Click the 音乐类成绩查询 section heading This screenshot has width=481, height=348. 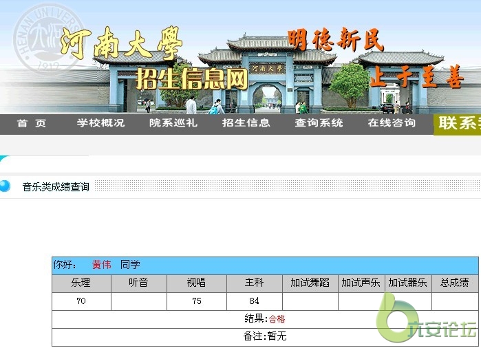[x=56, y=186]
